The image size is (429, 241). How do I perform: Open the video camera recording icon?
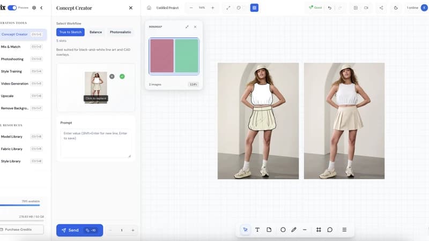coord(366,7)
